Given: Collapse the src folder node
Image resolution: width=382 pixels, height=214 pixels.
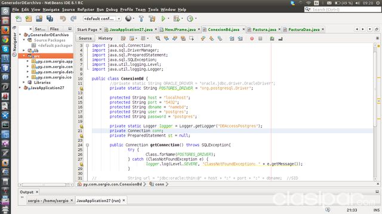Looking at the screenshot, I should tap(24, 56).
